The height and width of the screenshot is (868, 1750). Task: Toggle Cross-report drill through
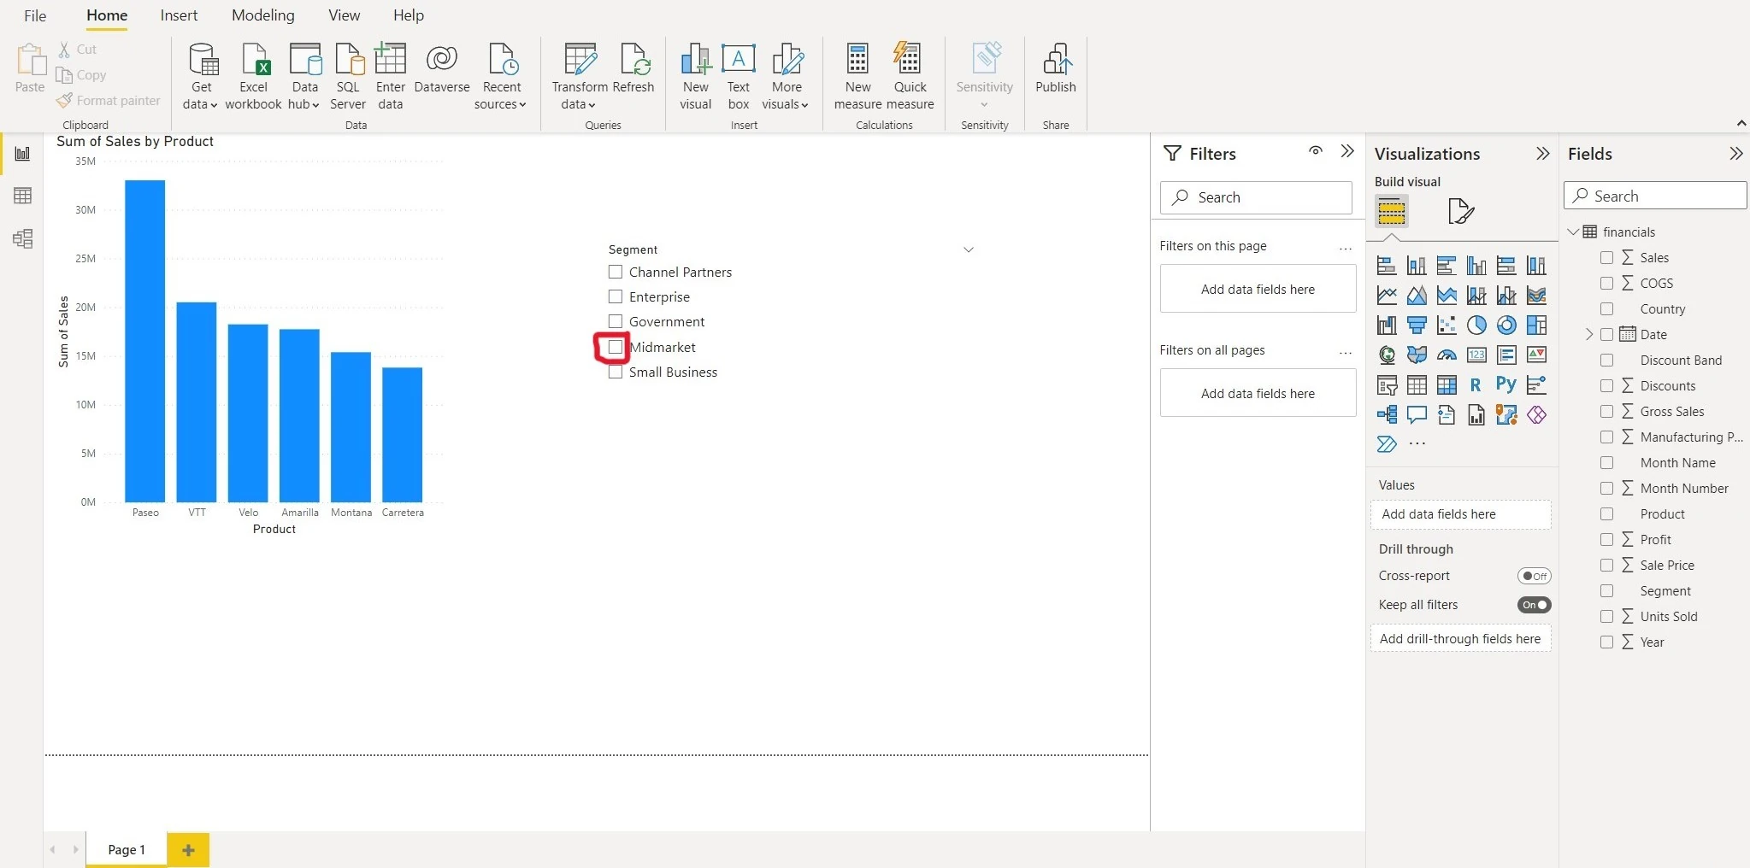(x=1534, y=576)
